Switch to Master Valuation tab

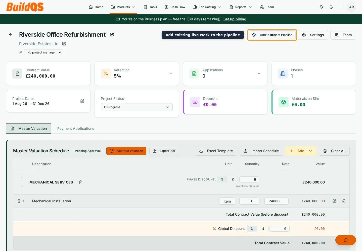click(x=29, y=129)
